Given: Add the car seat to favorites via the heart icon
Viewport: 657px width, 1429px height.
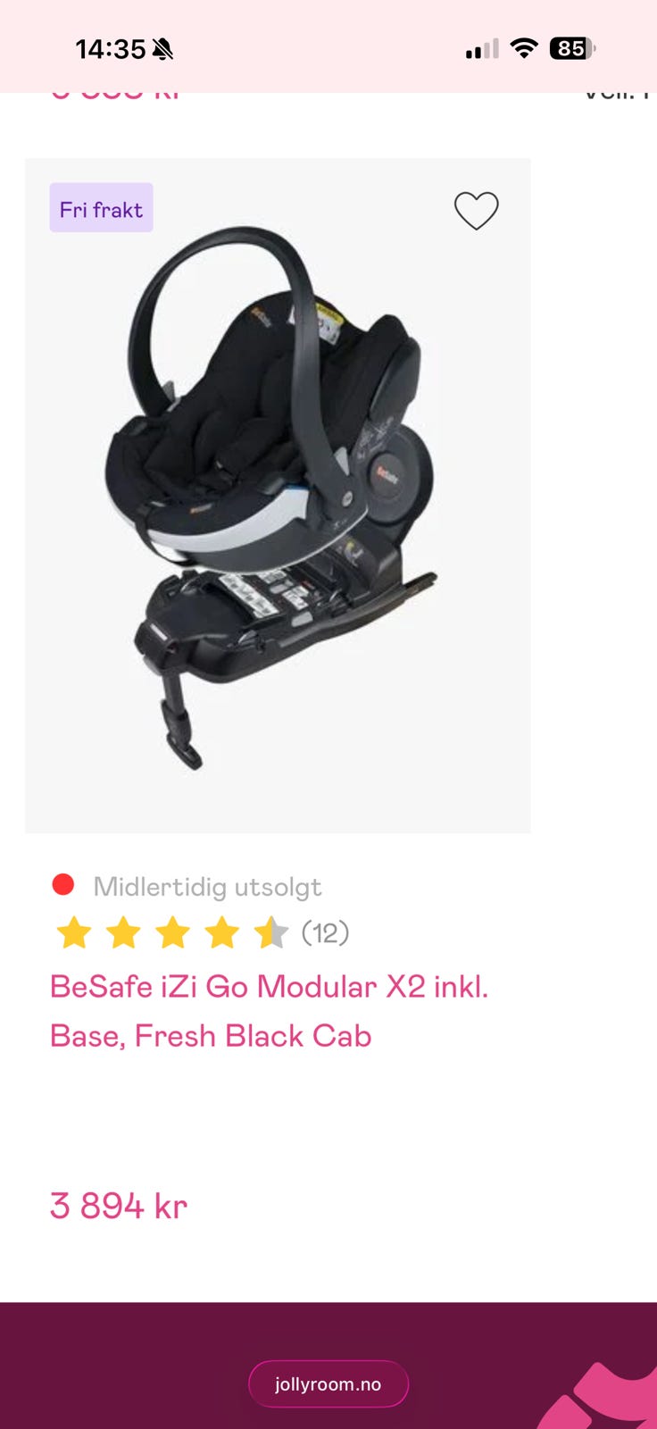Looking at the screenshot, I should coord(477,211).
